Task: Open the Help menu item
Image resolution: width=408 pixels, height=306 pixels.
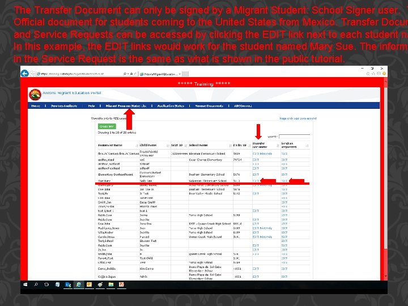Action: point(91,106)
